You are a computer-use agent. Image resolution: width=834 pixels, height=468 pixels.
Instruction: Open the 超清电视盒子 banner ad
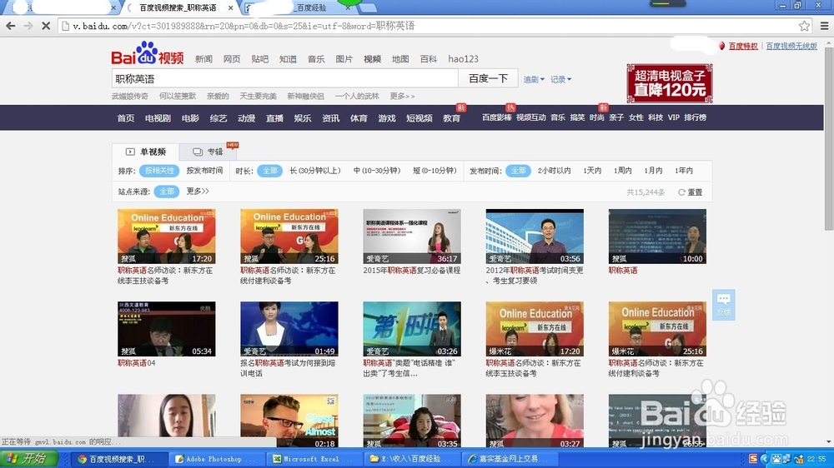pos(669,83)
